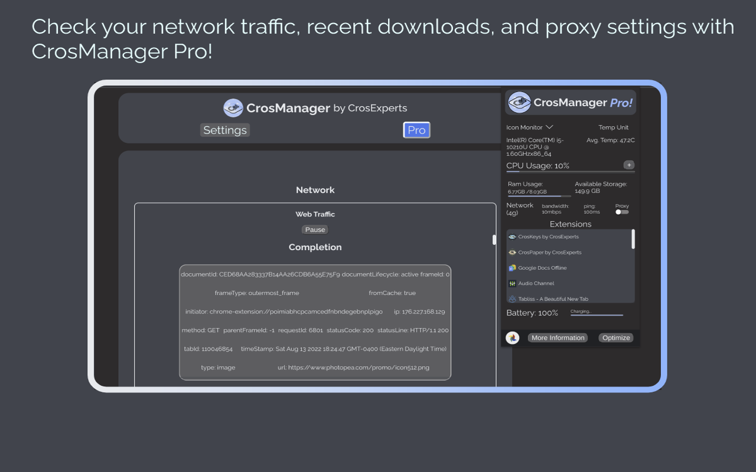Image resolution: width=756 pixels, height=472 pixels.
Task: Click the colorful pinwheel icon in popup footer
Action: (513, 338)
